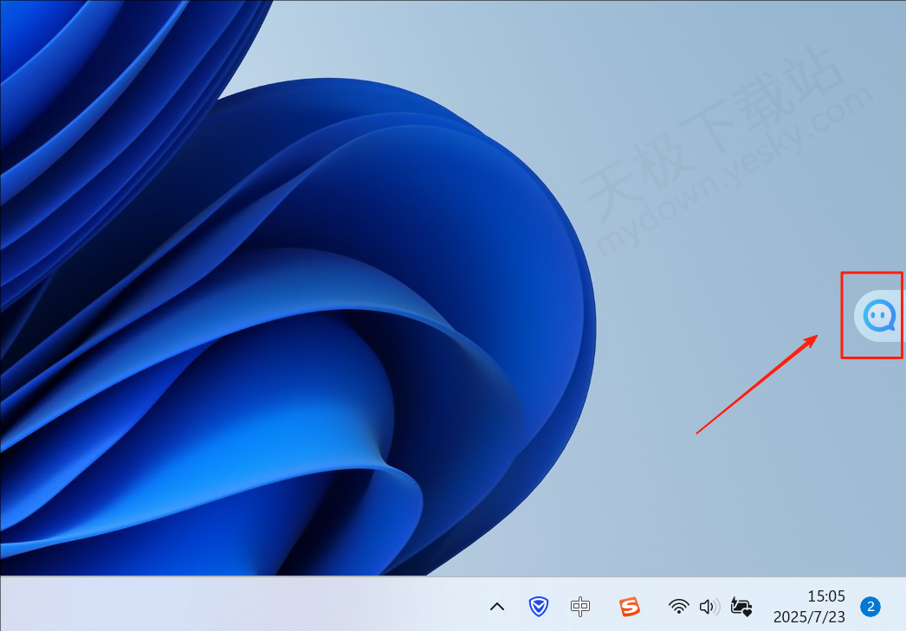The image size is (906, 631).
Task: Click the orange Sogou input S icon
Action: coord(629,607)
